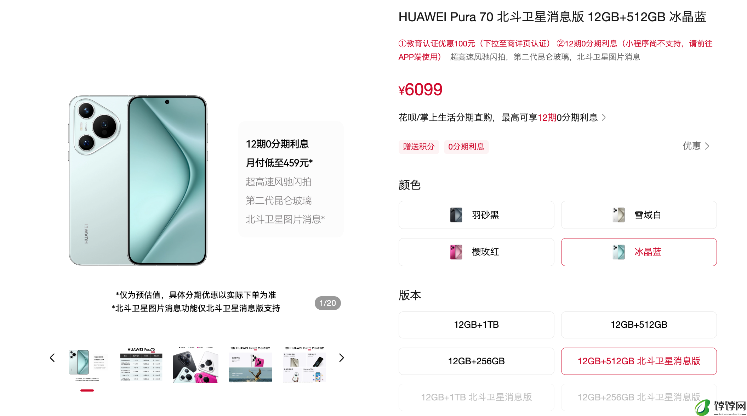Choose the 雪域白 white color option
This screenshot has width=747, height=416.
coord(639,215)
